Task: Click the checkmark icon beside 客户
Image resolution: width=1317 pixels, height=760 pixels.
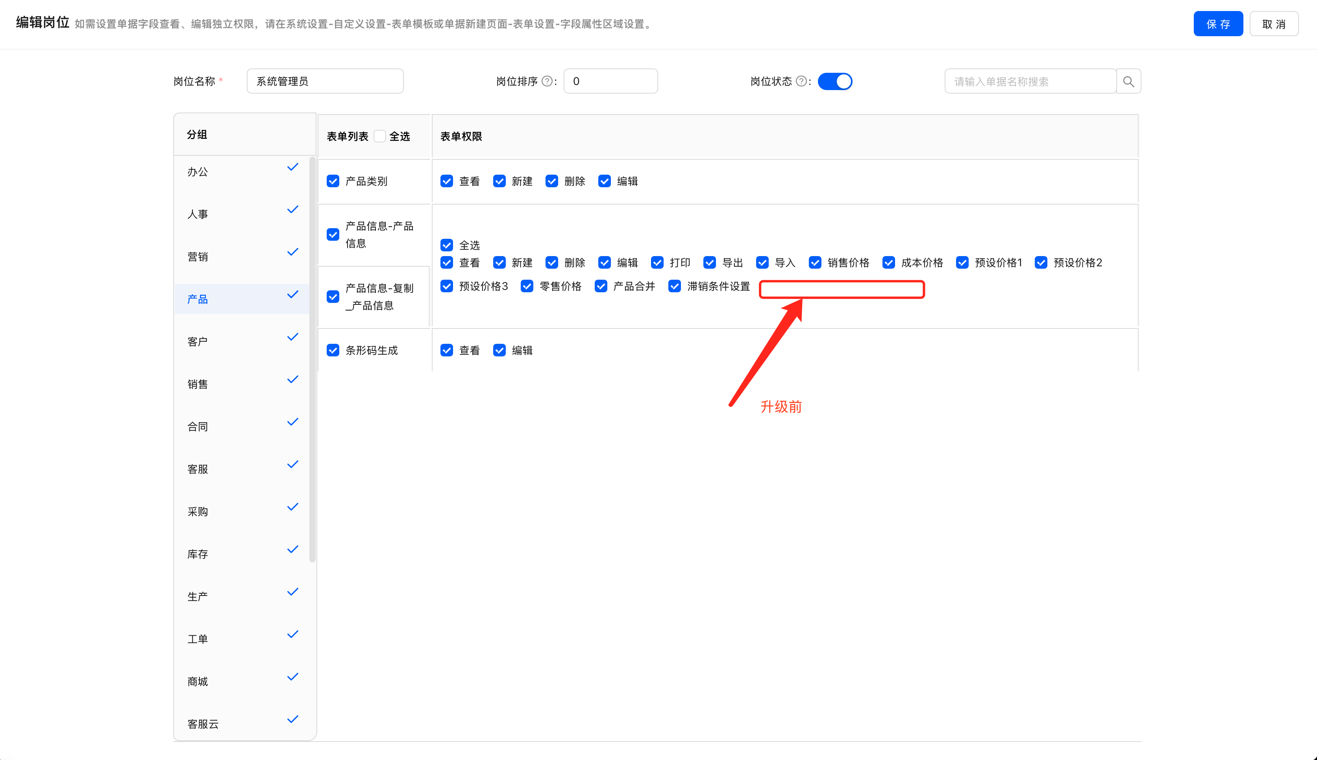Action: click(x=292, y=337)
